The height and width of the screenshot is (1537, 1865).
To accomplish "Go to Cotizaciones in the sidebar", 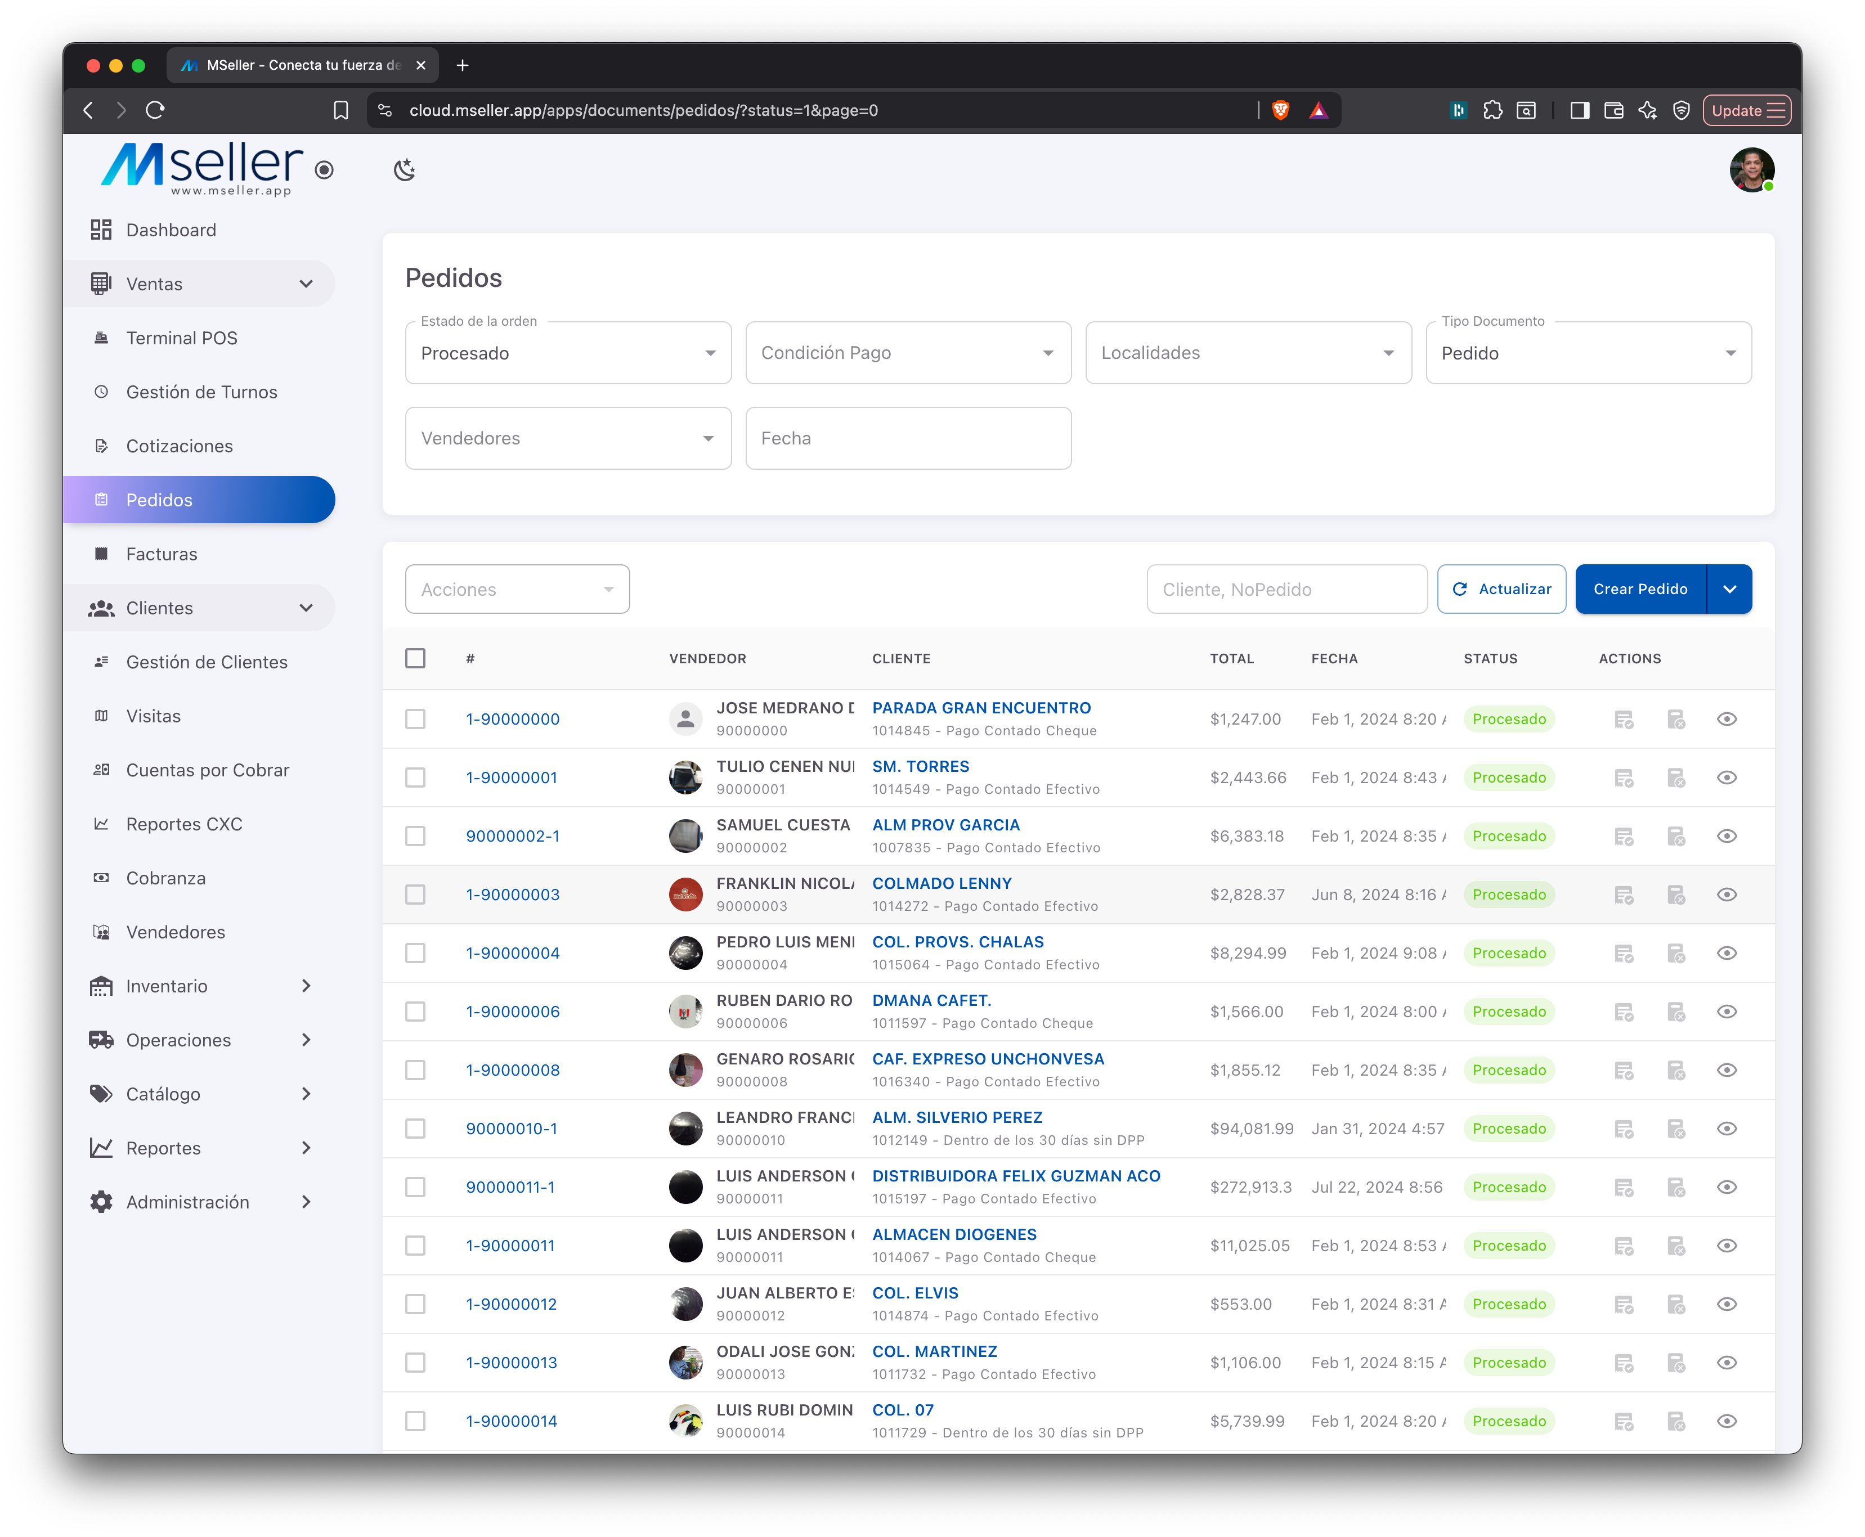I will coord(199,446).
